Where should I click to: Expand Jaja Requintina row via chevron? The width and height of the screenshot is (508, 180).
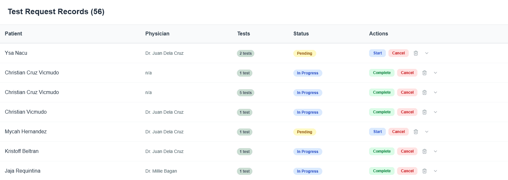click(x=435, y=171)
